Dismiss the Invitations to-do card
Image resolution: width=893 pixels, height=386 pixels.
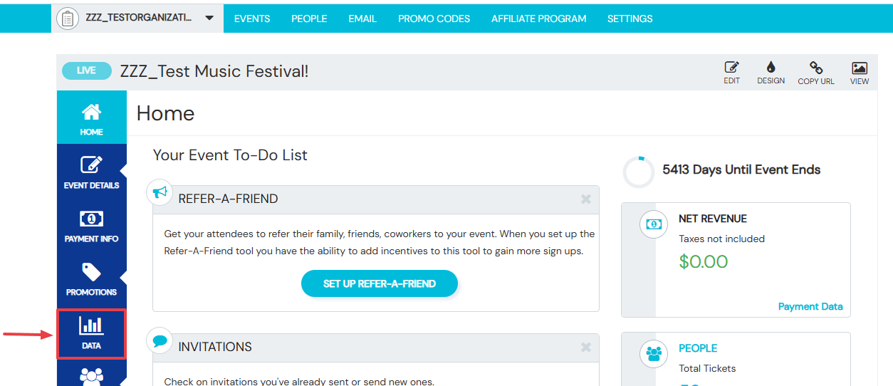[586, 347]
